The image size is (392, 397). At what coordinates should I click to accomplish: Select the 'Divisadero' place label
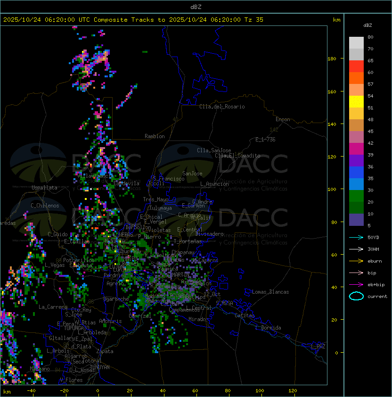pyautogui.click(x=210, y=234)
